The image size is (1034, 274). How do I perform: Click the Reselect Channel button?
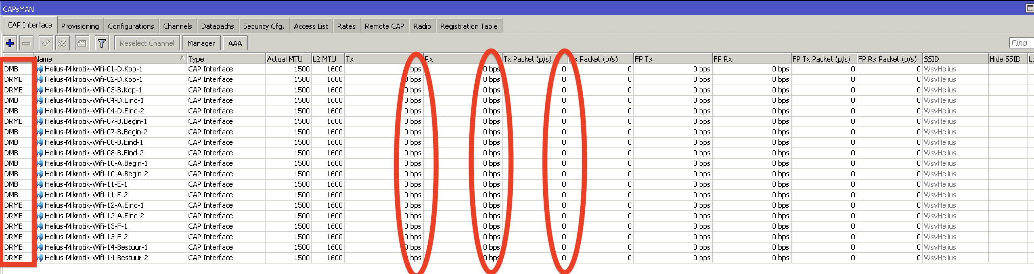[x=147, y=43]
